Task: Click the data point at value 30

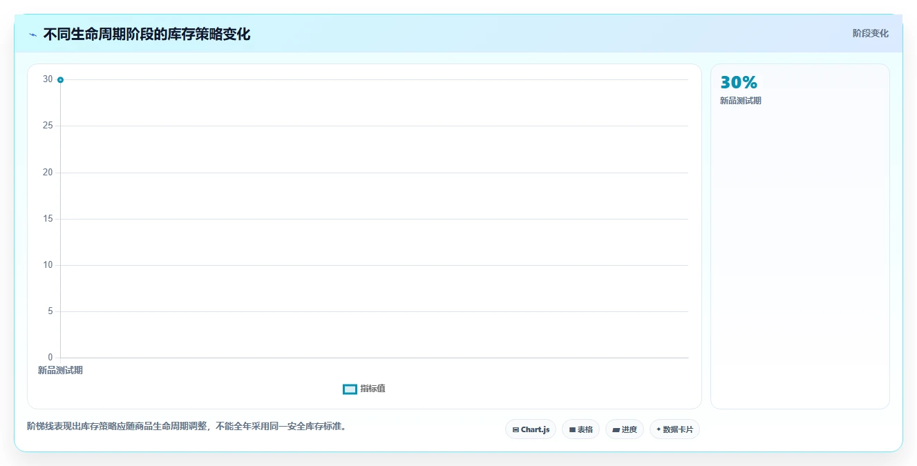Action: [x=60, y=80]
